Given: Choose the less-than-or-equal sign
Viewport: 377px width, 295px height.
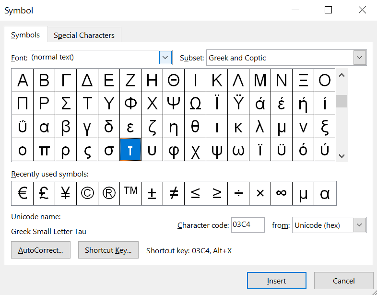Looking at the screenshot, I should 195,193.
